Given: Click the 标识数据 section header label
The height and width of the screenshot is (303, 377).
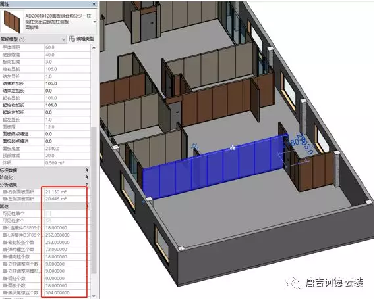Looking at the screenshot, I should point(9,170).
